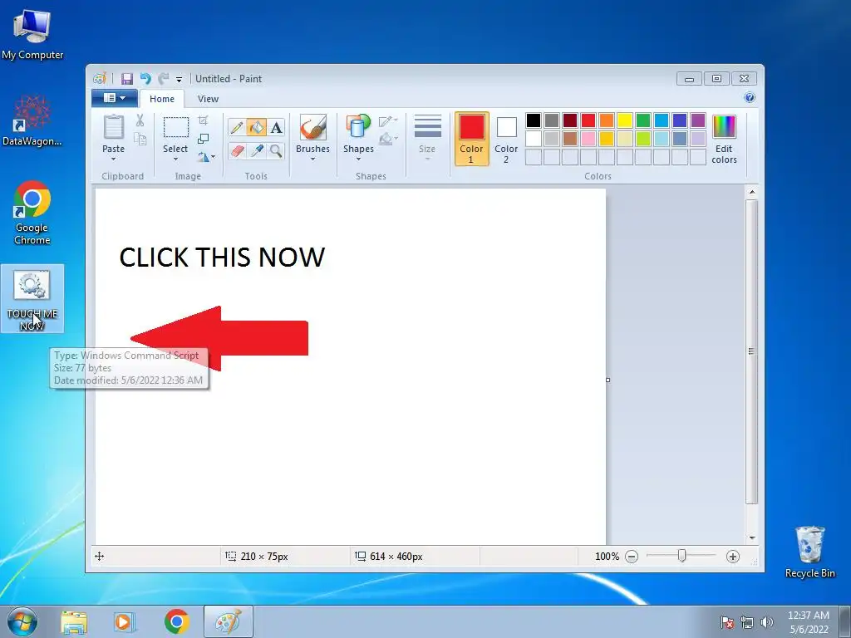Expand the Brushes dropdown arrow
This screenshot has width=851, height=638.
(312, 159)
